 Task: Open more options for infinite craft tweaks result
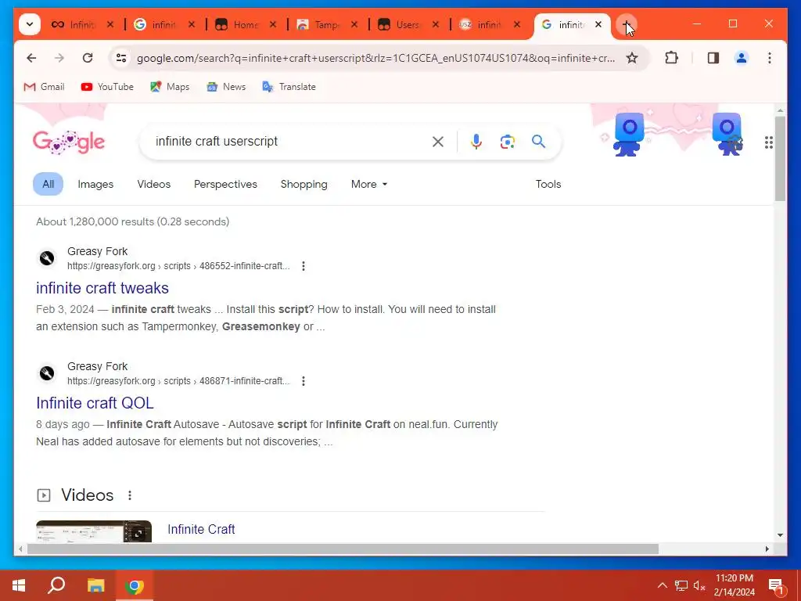click(x=304, y=266)
